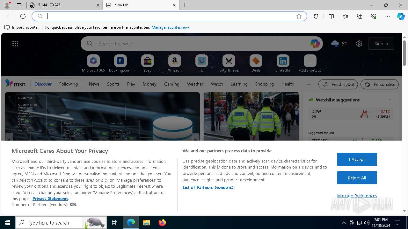The width and height of the screenshot is (408, 229).
Task: Open the Browser essentials heart icon
Action: coord(374,16)
